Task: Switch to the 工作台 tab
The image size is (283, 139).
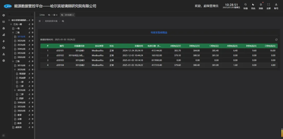Action: coord(42,15)
